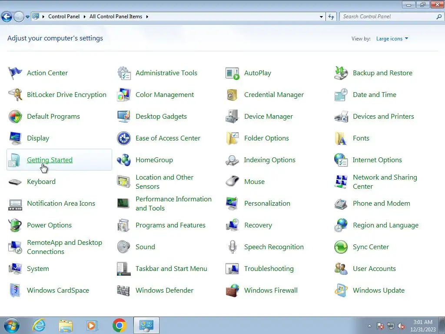Open the Recovery link
Image resolution: width=445 pixels, height=334 pixels.
click(258, 225)
